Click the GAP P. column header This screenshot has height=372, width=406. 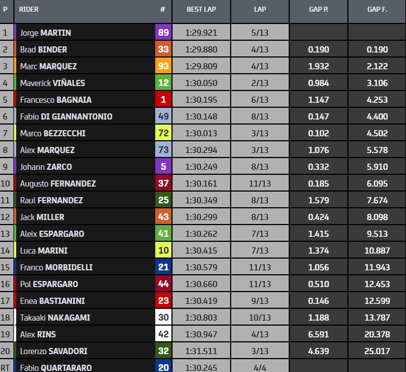click(x=318, y=9)
